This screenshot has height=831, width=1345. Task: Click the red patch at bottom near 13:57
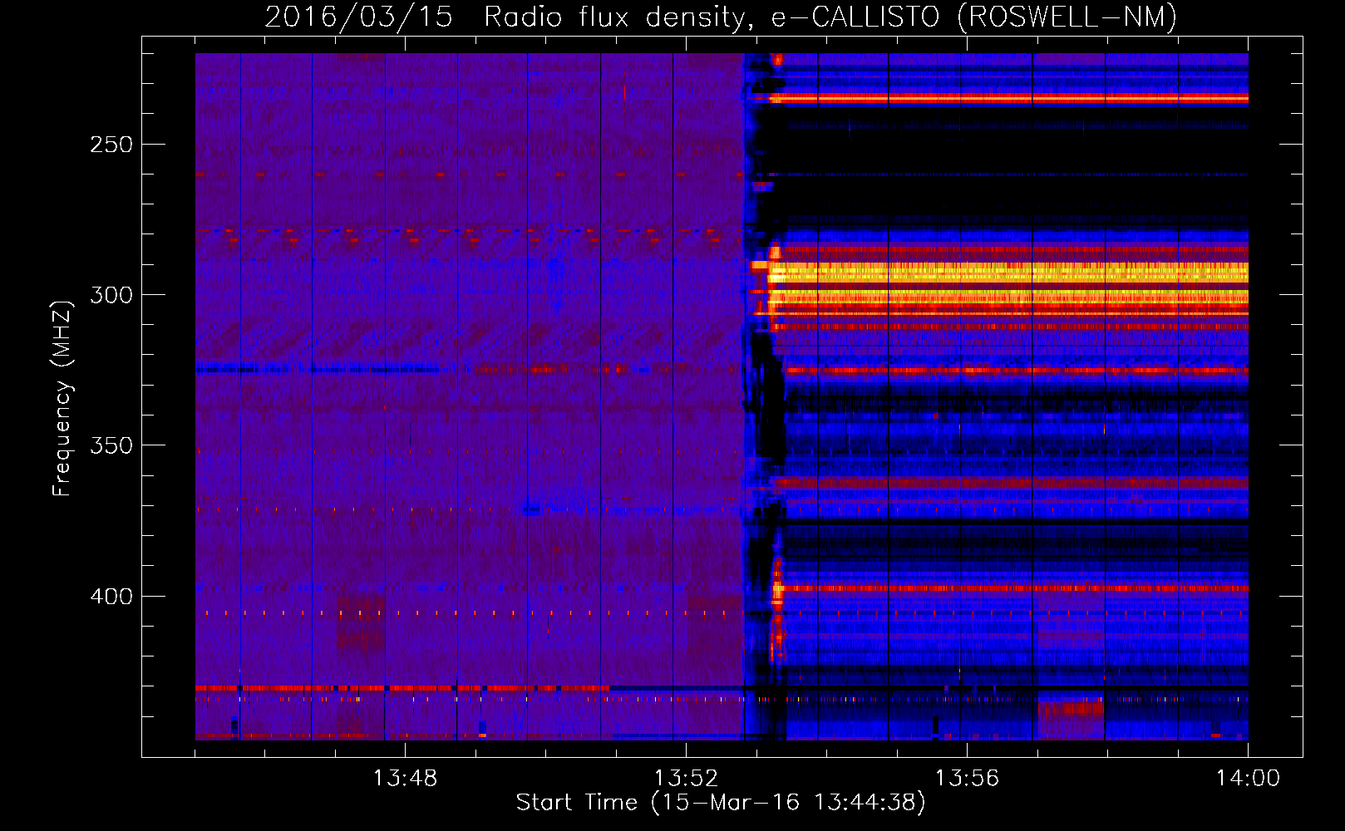tap(1071, 709)
